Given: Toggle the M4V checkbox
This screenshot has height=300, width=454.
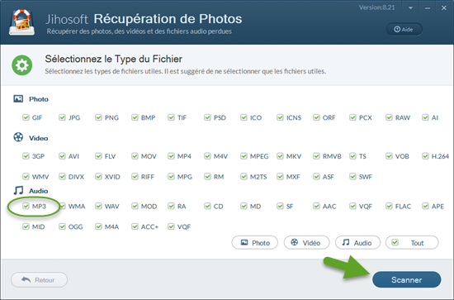Looking at the screenshot, I should (207, 156).
